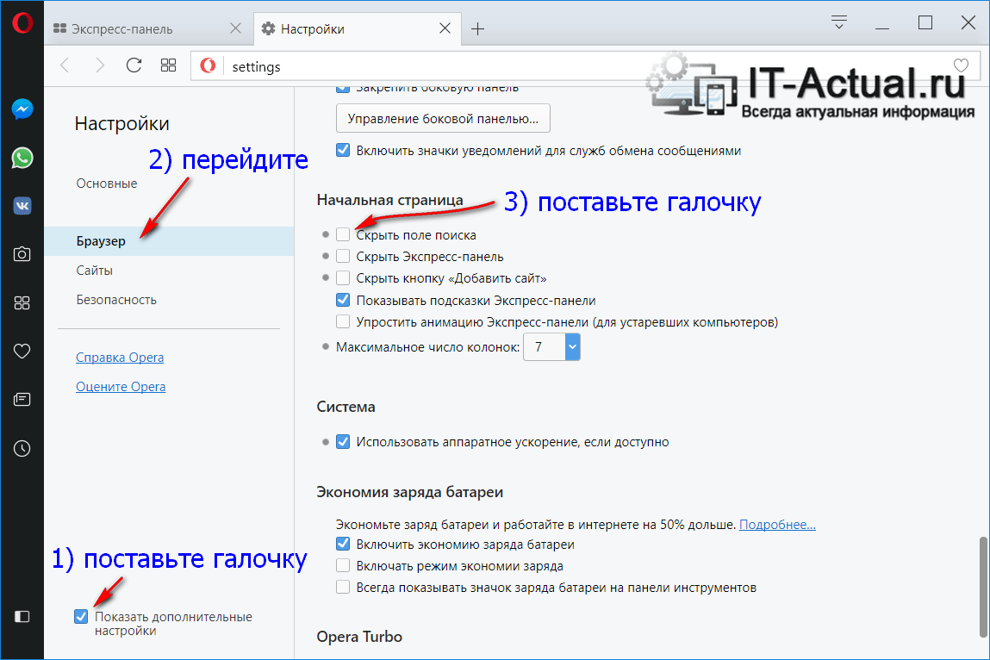
Task: Uncheck 'Показывать подсказки Экспресс-панели'
Action: 343,300
